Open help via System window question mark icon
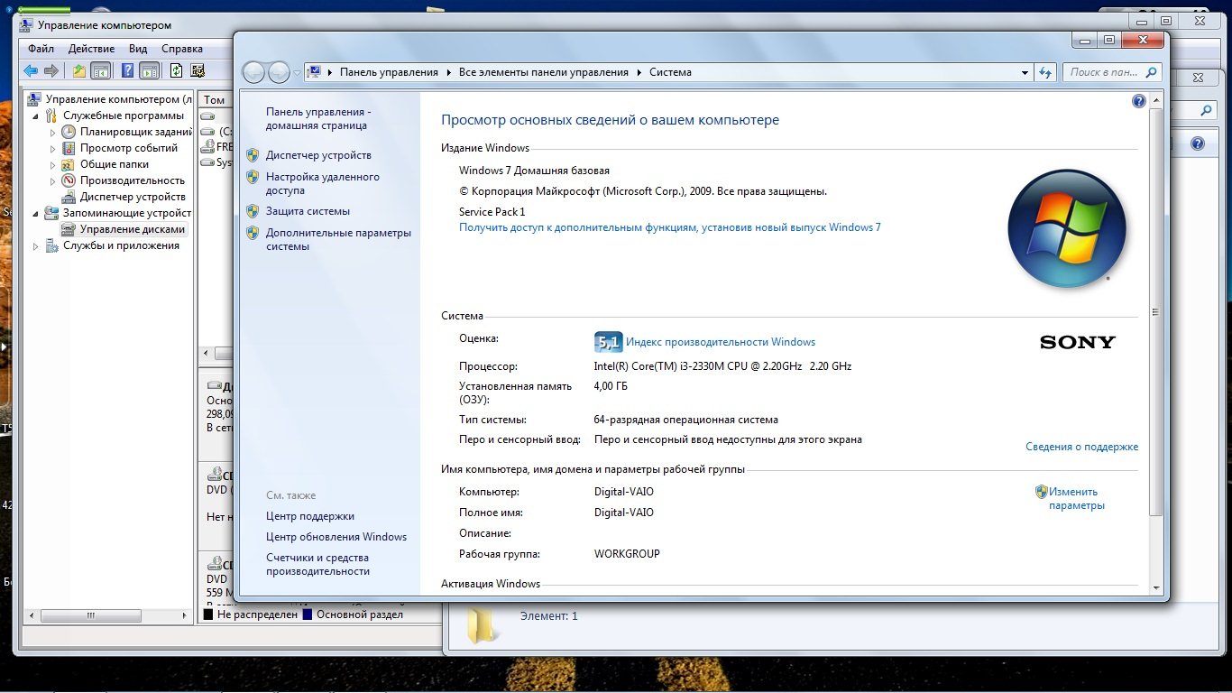This screenshot has height=693, width=1232. 1138,102
